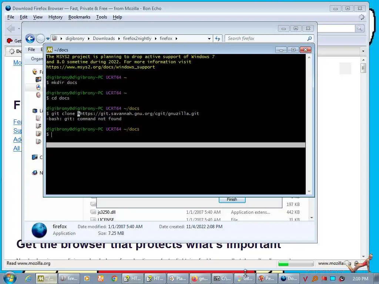Click the terminal scrollbar up arrow
The image size is (379, 284).
tap(309, 57)
